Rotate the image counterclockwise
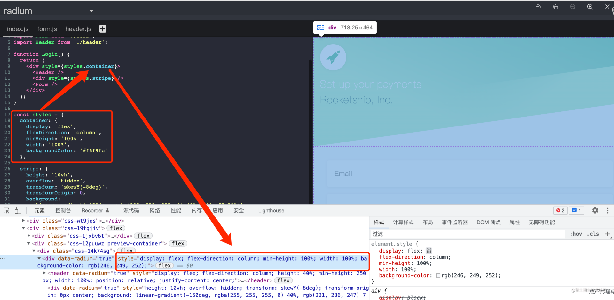This screenshot has width=614, height=300. [538, 7]
